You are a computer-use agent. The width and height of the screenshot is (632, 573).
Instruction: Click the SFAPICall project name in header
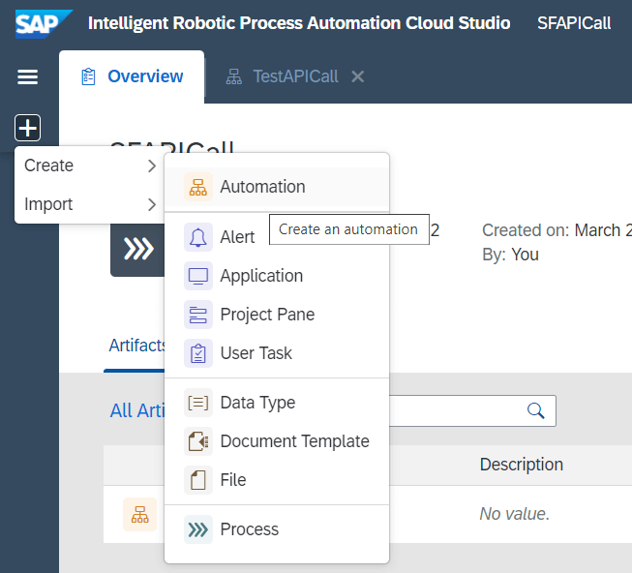(574, 23)
